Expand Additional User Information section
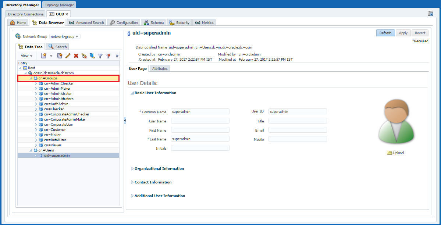The width and height of the screenshot is (441, 225). click(132, 196)
